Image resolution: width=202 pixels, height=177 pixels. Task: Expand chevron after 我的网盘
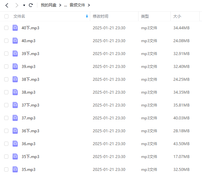coord(60,5)
